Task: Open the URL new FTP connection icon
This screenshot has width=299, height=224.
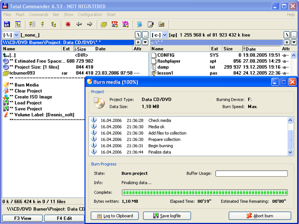Action: [x=126, y=24]
